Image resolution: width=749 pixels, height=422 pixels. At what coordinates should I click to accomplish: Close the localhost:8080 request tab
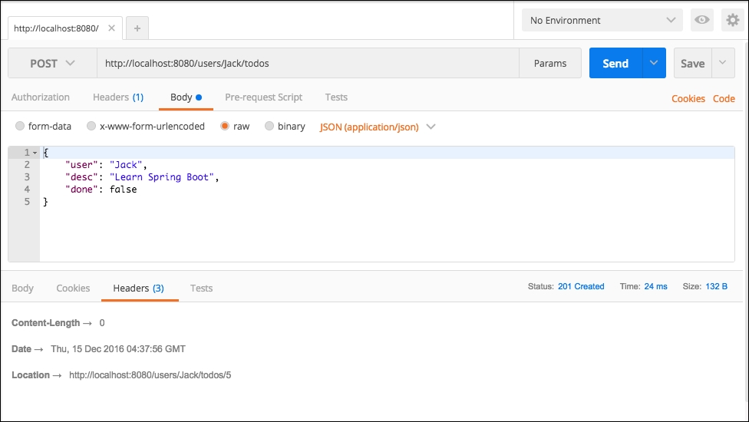(x=112, y=28)
